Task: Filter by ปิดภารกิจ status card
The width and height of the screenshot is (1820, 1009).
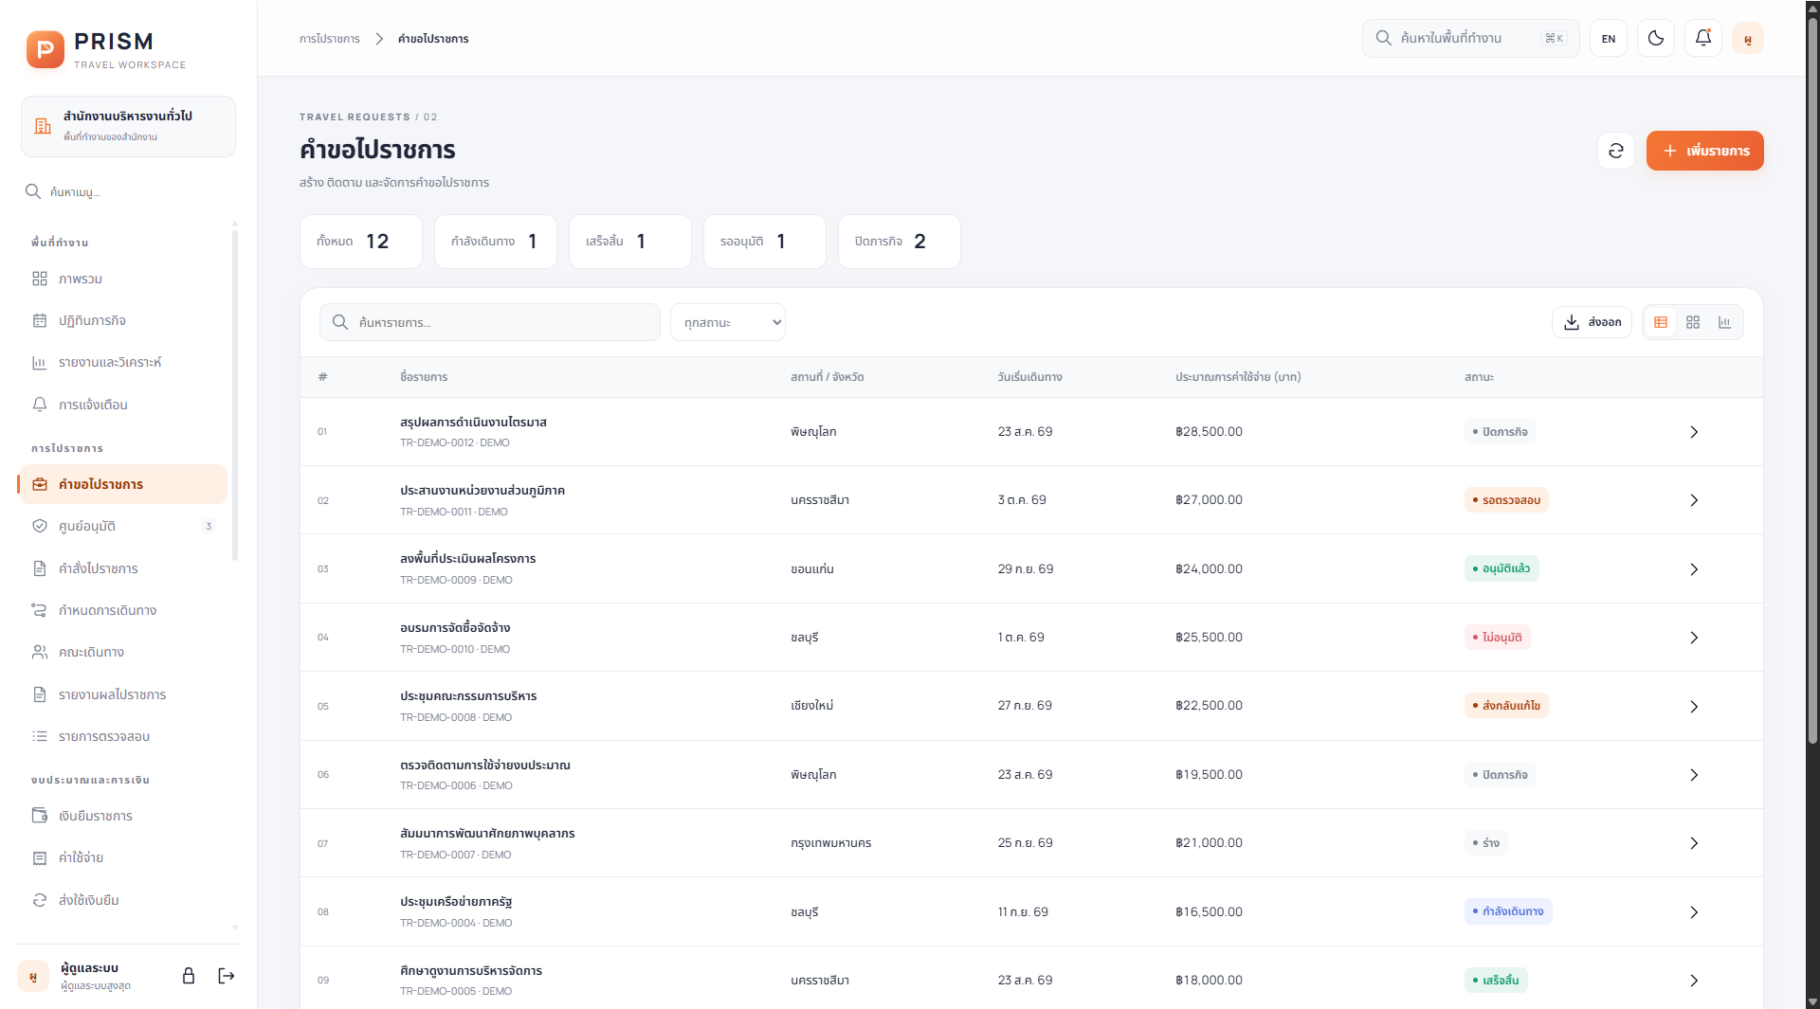Action: (x=899, y=242)
